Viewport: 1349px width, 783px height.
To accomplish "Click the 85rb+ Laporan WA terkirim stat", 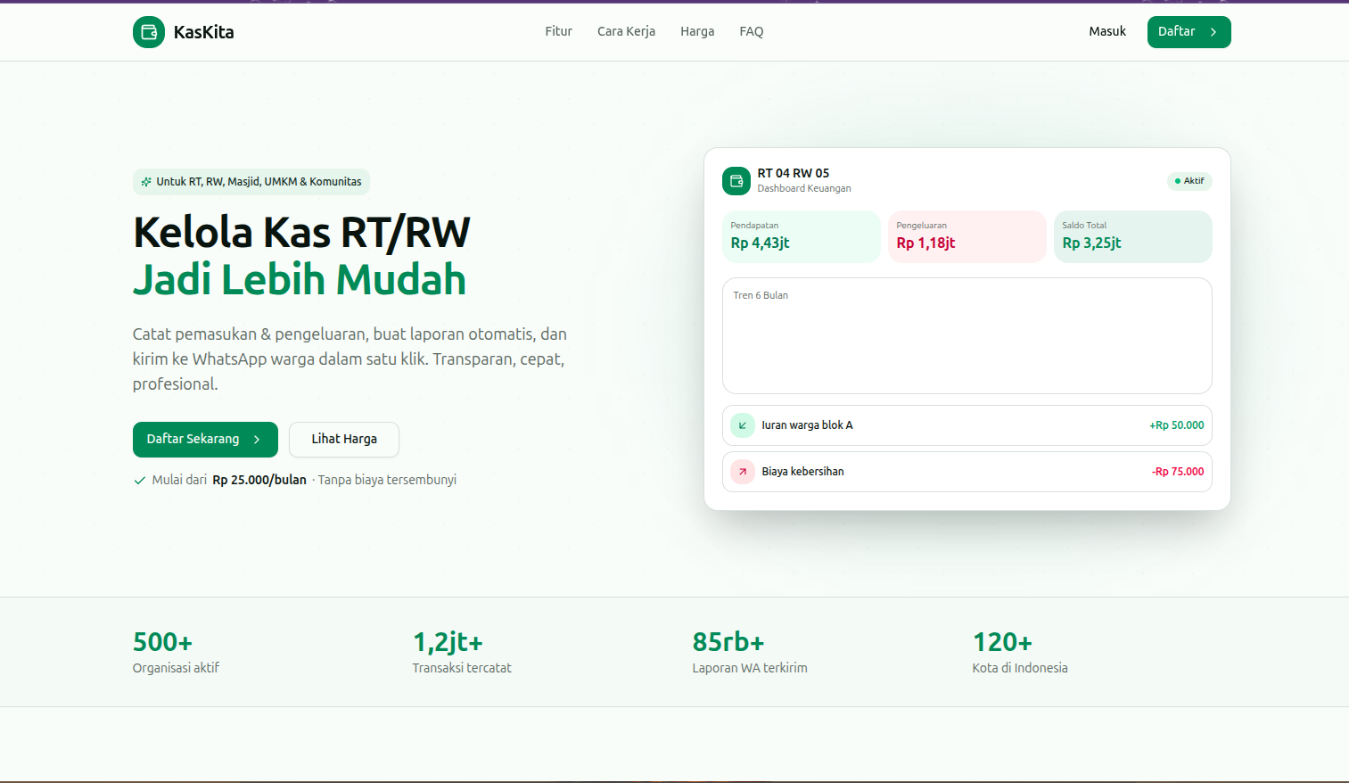I will (750, 653).
